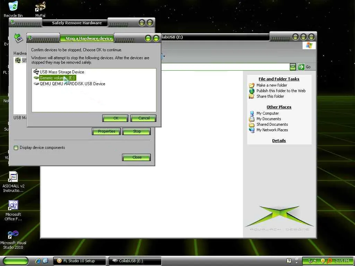Switch to FL Studio 10 Setup taskbar button
Screen dimensions: 355x266
[79, 261]
